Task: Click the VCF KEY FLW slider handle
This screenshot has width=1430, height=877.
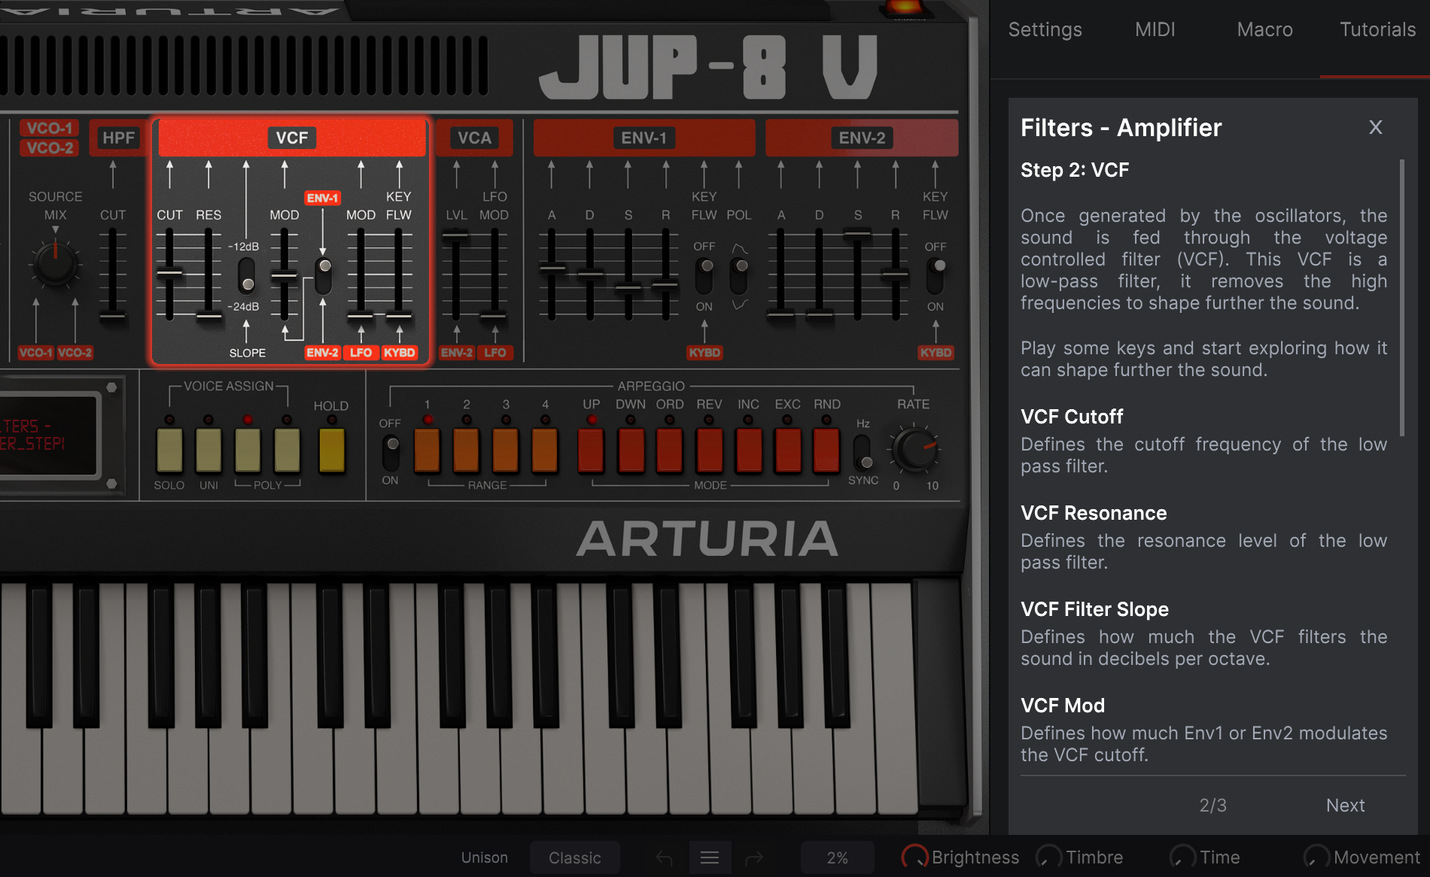Action: [x=399, y=316]
